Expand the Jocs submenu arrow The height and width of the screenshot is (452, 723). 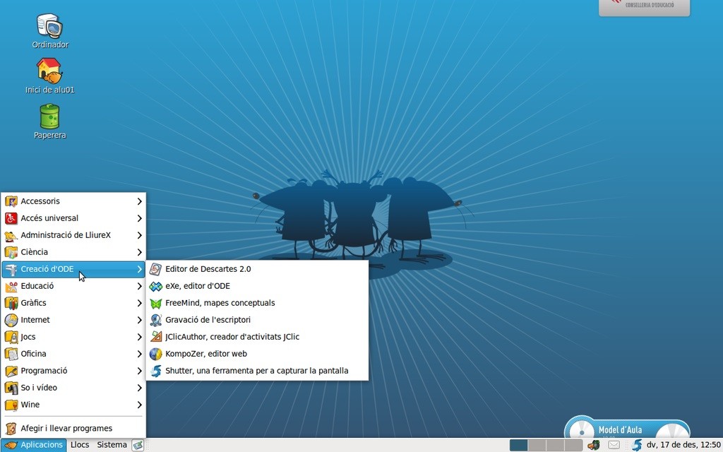pos(139,337)
